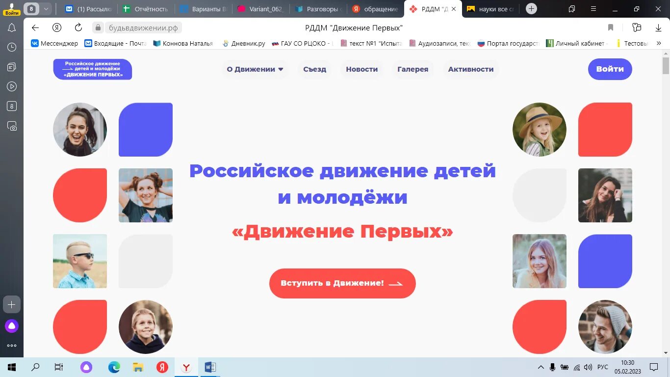
Task: Open Аудиозаписи bookmark
Action: click(x=439, y=43)
